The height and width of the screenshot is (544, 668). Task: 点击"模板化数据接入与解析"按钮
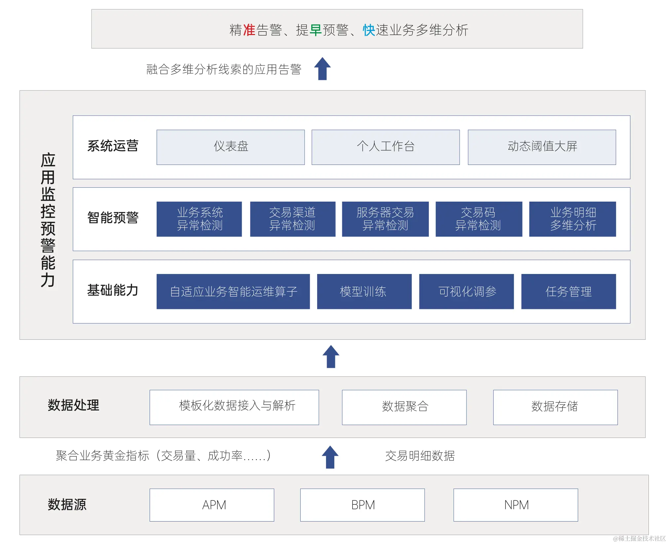(x=235, y=407)
